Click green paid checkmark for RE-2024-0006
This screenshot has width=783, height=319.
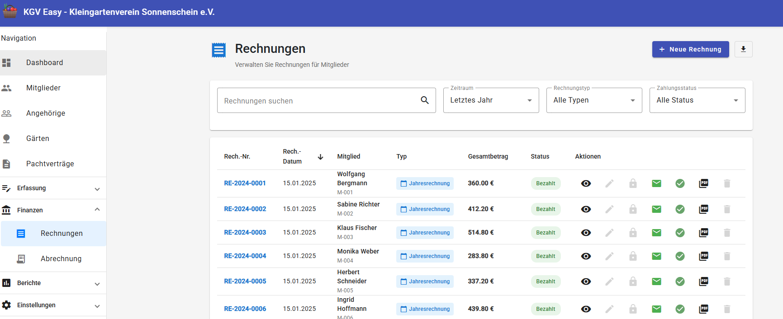[x=680, y=309]
